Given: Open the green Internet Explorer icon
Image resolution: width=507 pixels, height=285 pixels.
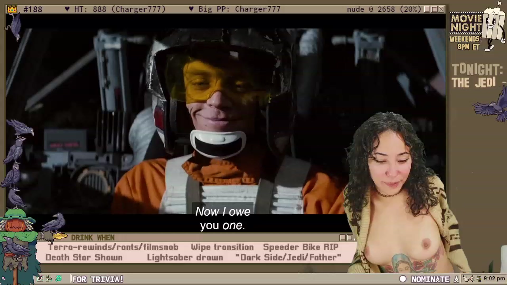Looking at the screenshot, I should coord(59,279).
